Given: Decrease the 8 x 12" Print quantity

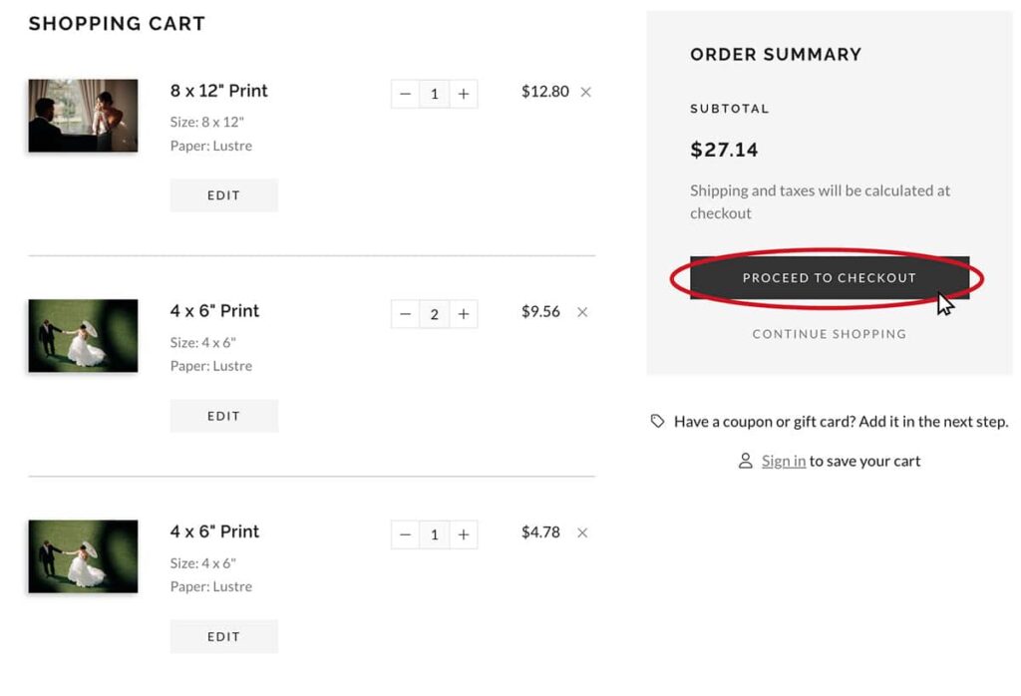Looking at the screenshot, I should (x=405, y=93).
